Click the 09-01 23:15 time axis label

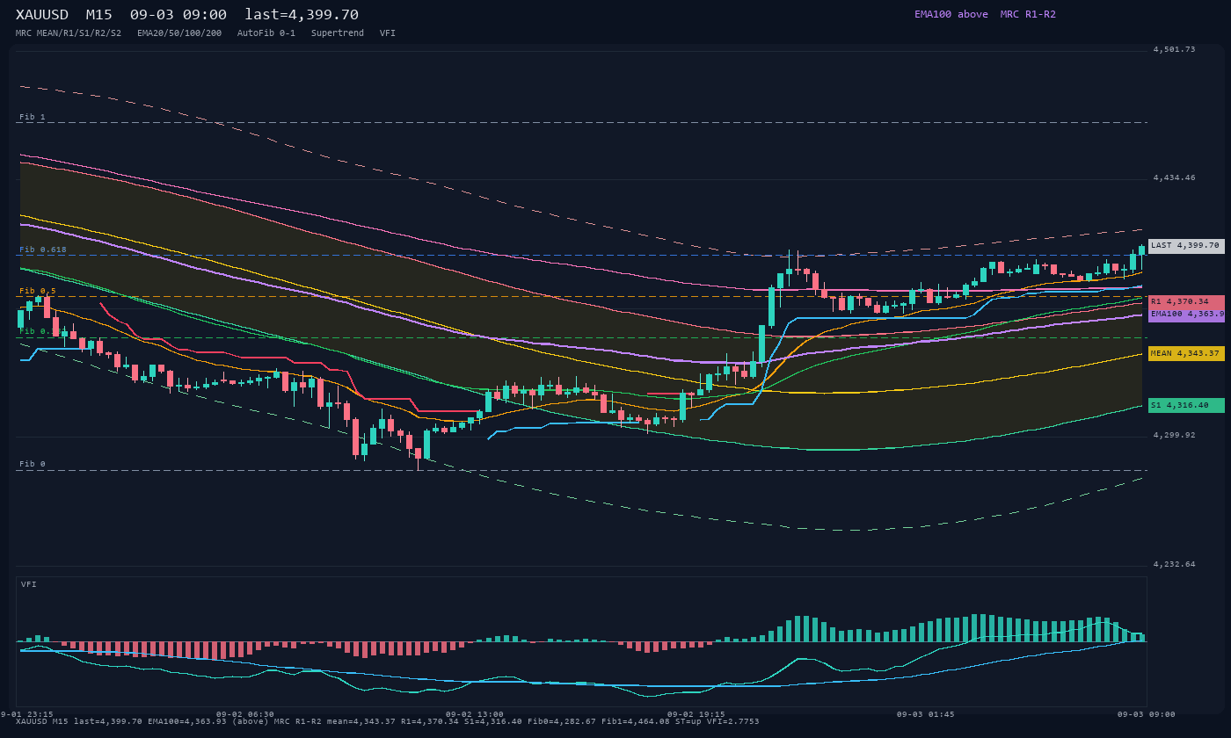pos(26,714)
